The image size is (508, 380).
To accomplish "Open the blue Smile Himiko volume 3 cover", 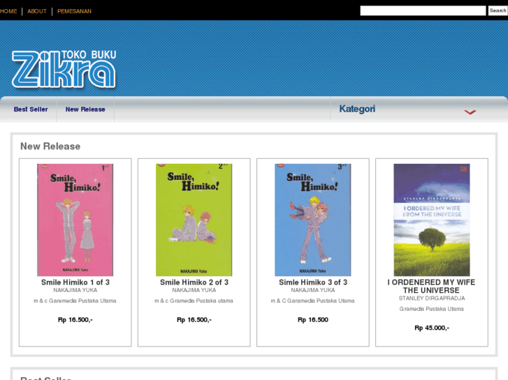I will coord(312,220).
